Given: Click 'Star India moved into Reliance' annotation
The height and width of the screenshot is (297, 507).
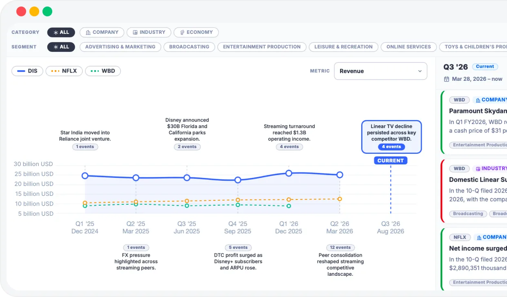Looking at the screenshot, I should 85,136.
